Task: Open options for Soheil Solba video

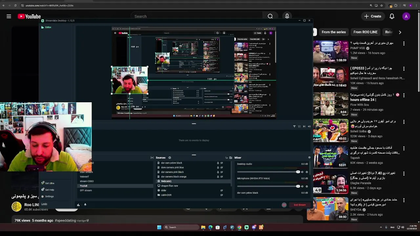Action: tap(404, 122)
